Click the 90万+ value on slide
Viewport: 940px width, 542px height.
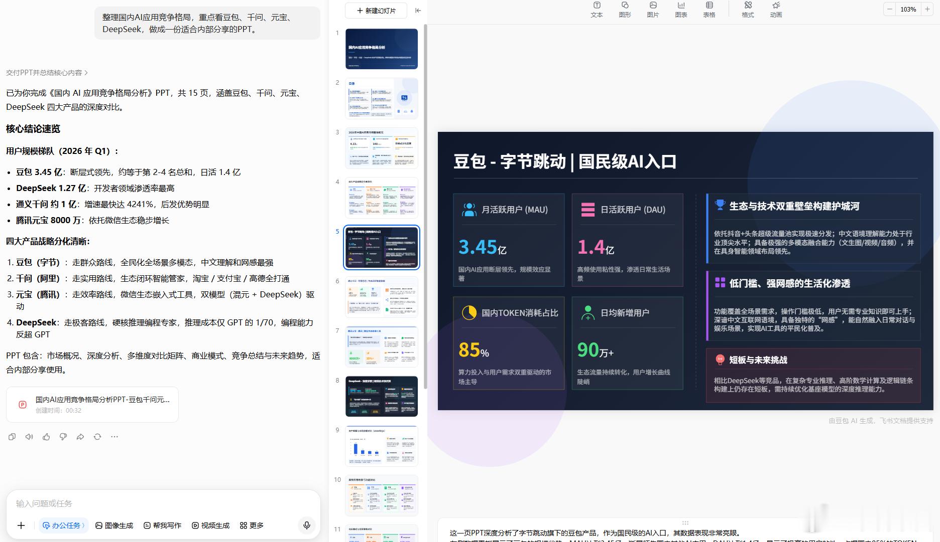tap(595, 349)
